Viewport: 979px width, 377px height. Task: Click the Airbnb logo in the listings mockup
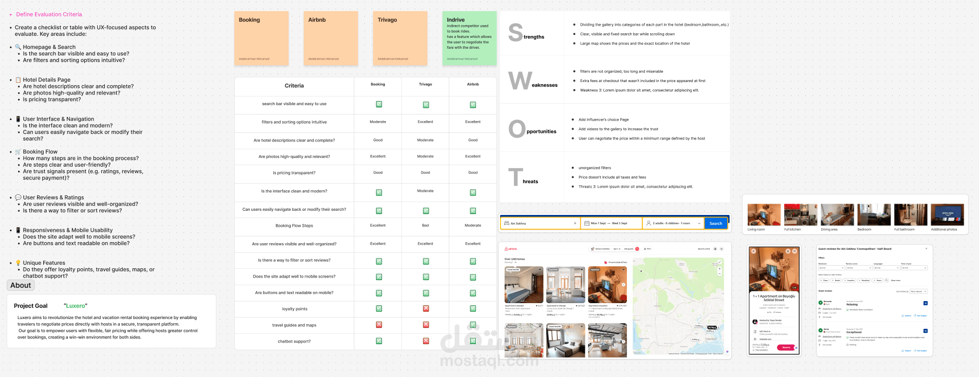[x=511, y=249]
